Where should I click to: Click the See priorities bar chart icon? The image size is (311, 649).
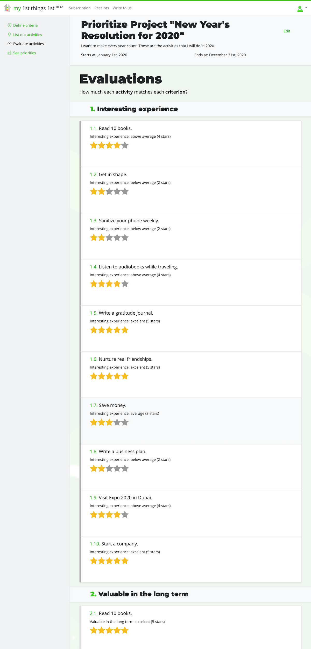pos(10,53)
